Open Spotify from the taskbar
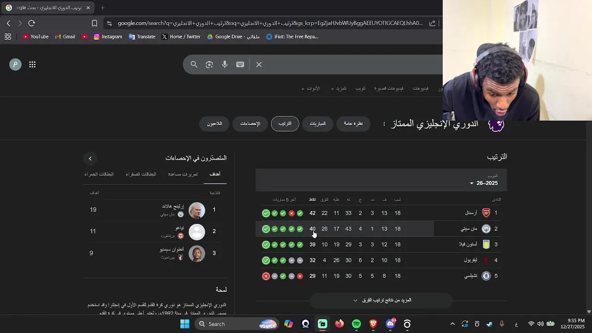 pyautogui.click(x=357, y=324)
